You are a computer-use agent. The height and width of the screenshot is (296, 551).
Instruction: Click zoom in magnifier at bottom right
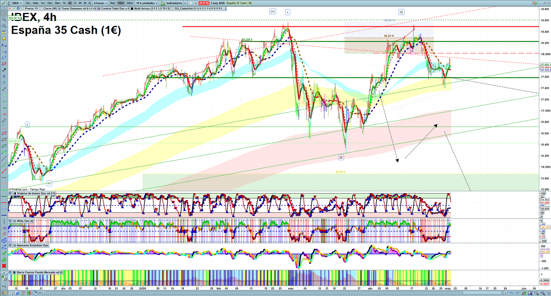click(x=543, y=293)
